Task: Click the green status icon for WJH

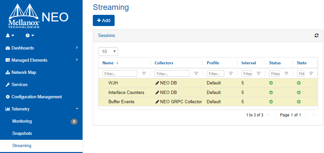Action: pyautogui.click(x=271, y=83)
